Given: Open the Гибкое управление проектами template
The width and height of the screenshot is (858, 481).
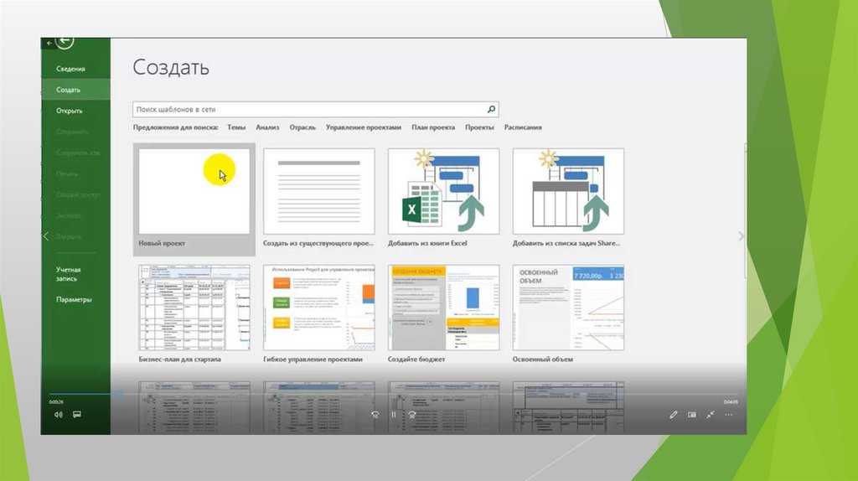Looking at the screenshot, I should [x=319, y=314].
